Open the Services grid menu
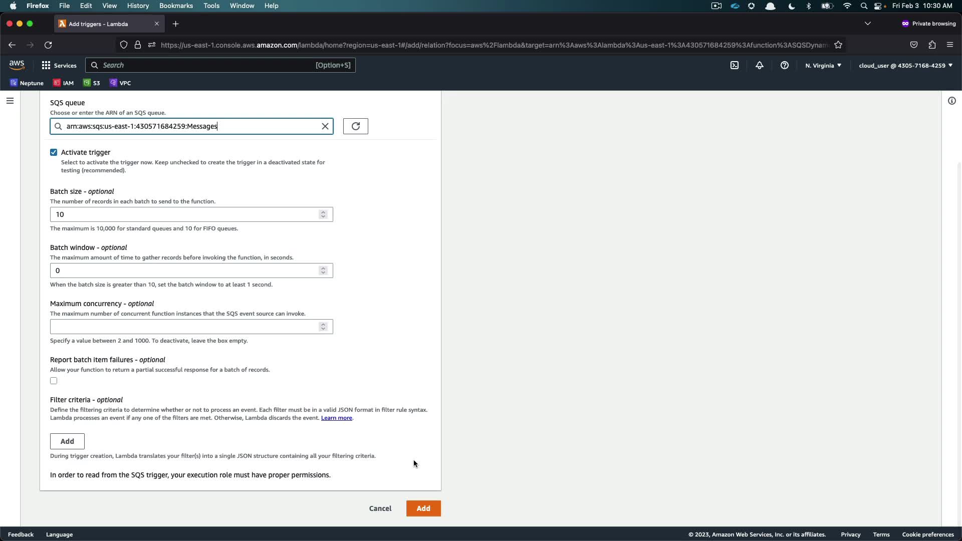This screenshot has height=541, width=962. [59, 66]
